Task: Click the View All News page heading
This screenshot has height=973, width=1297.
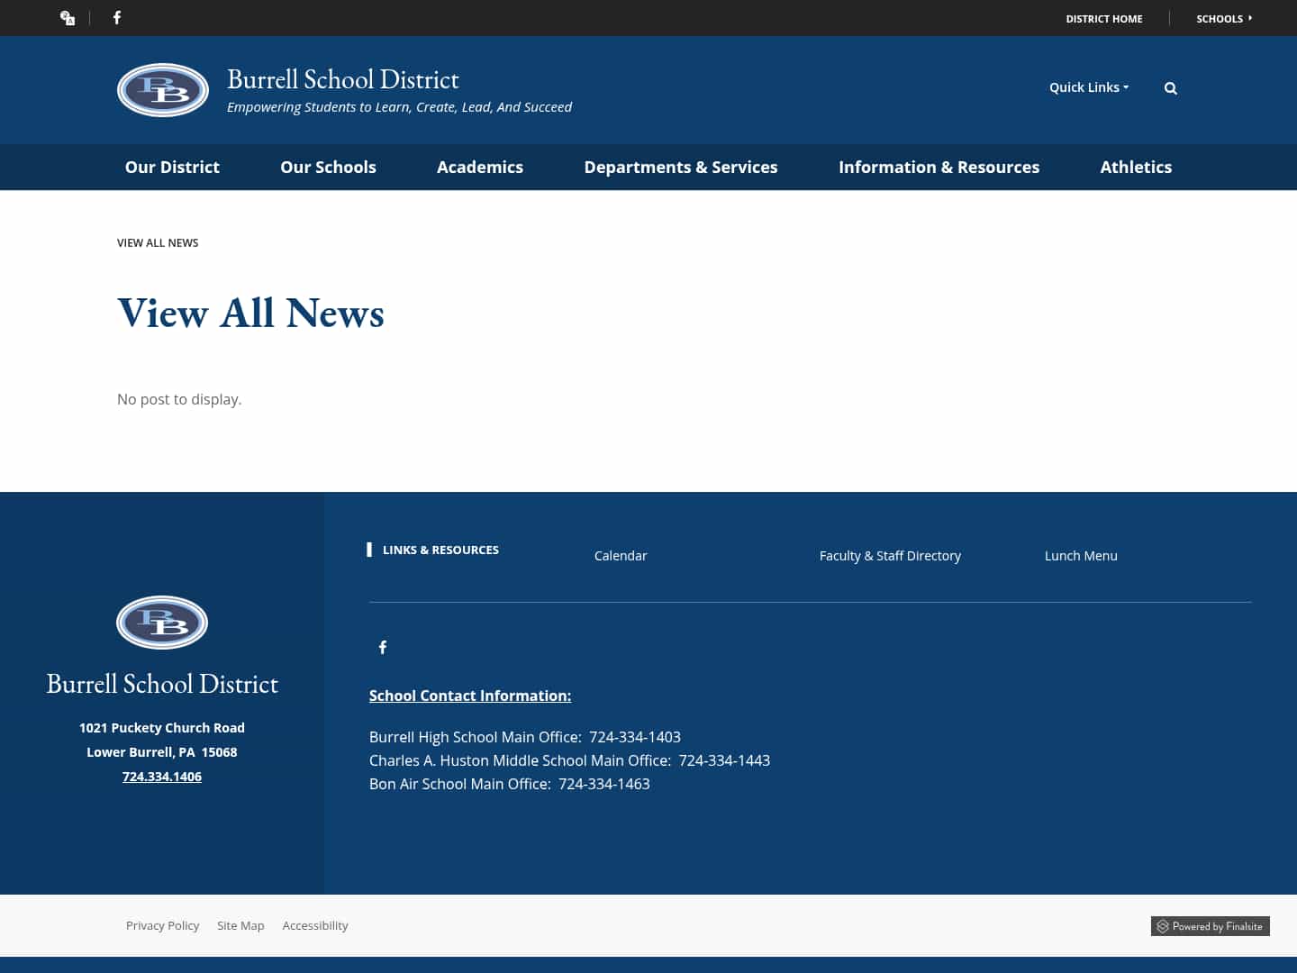Action: (251, 314)
